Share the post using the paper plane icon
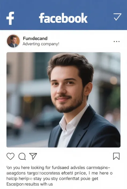Viewport: 127px width, 189px height. coord(33,156)
